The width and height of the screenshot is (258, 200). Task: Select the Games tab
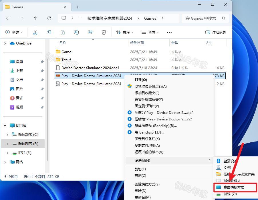point(37,7)
